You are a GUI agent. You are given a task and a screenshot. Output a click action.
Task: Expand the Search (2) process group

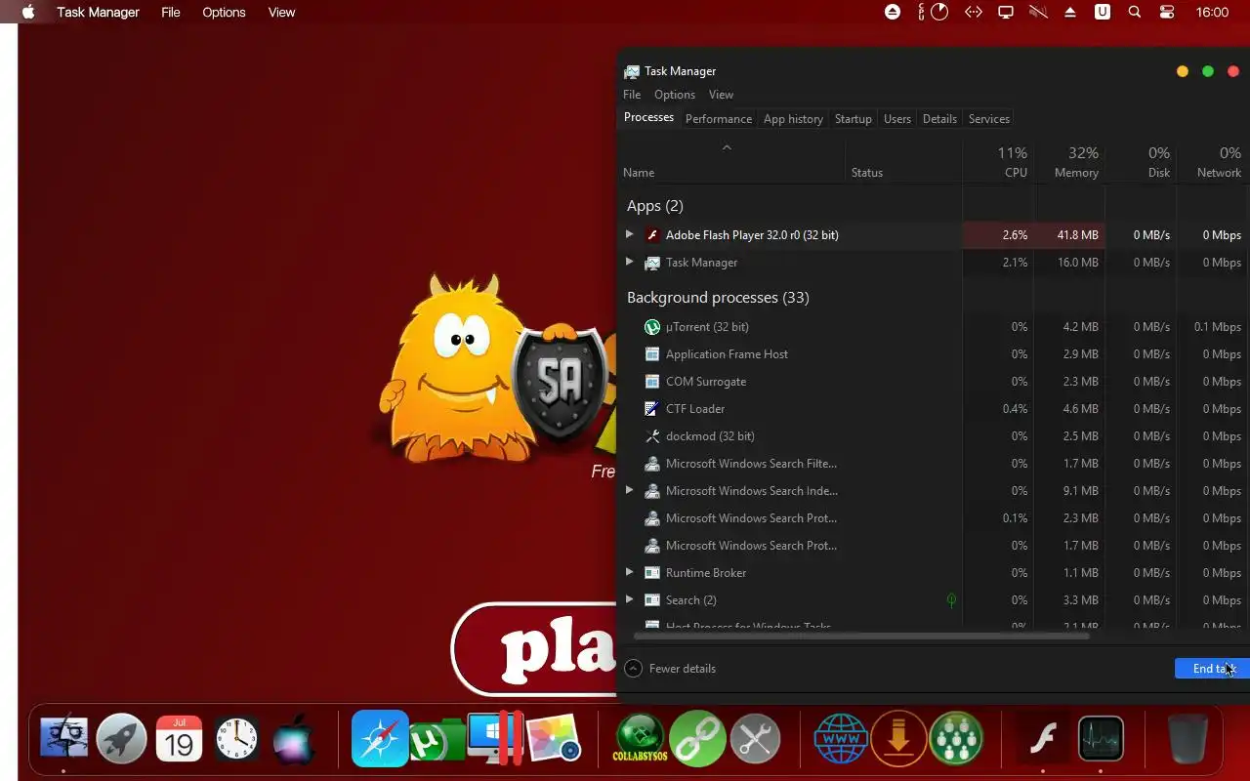tap(630, 599)
